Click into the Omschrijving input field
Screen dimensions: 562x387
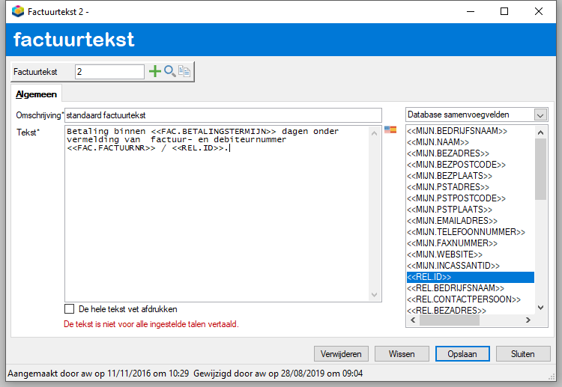pyautogui.click(x=223, y=115)
